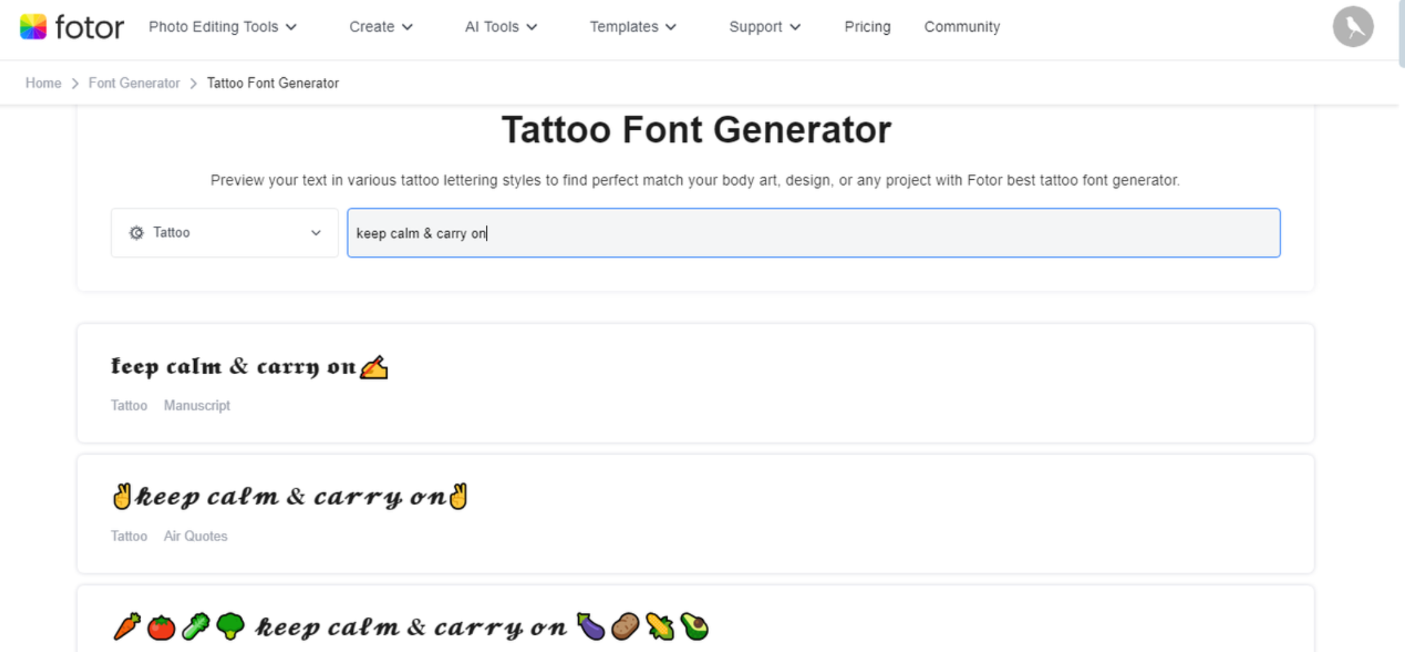
Task: Click the Tattoo category sun icon
Action: pyautogui.click(x=136, y=232)
